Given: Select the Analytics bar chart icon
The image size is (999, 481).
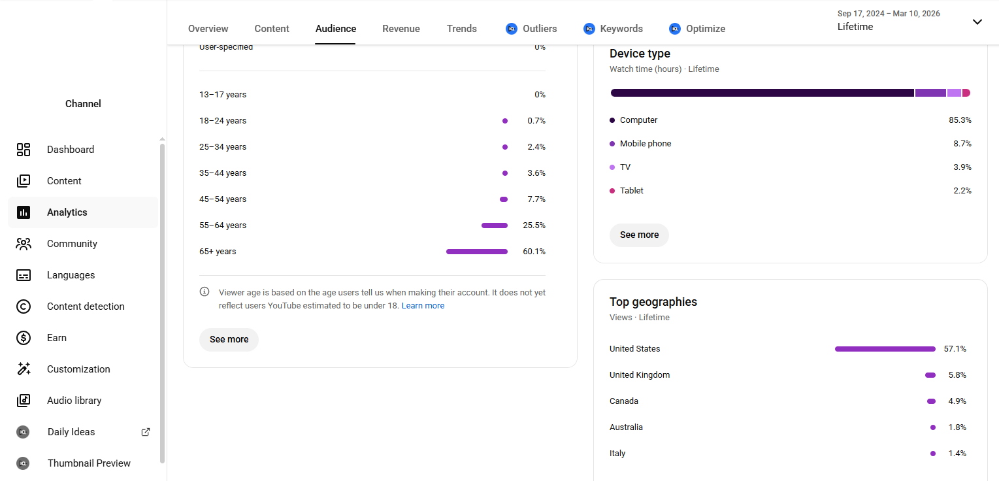Looking at the screenshot, I should click(x=24, y=212).
